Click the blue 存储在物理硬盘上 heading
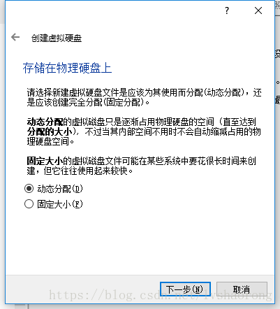Viewport: 280px width, 309px height. [x=67, y=68]
